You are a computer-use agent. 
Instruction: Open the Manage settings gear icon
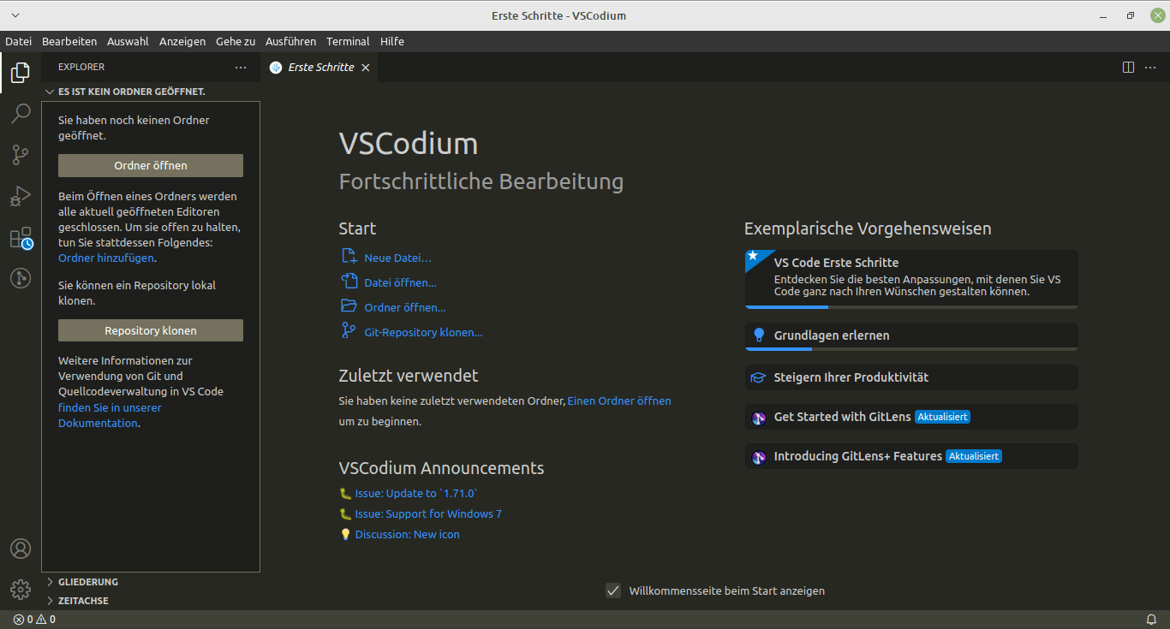click(x=21, y=590)
